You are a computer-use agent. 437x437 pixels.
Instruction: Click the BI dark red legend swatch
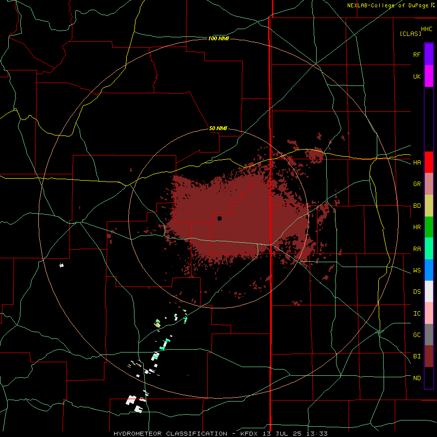coord(429,356)
